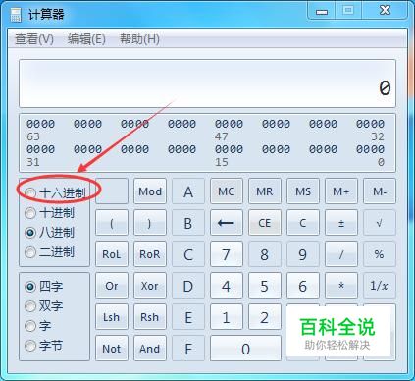Click the number 6 key

pyautogui.click(x=303, y=286)
